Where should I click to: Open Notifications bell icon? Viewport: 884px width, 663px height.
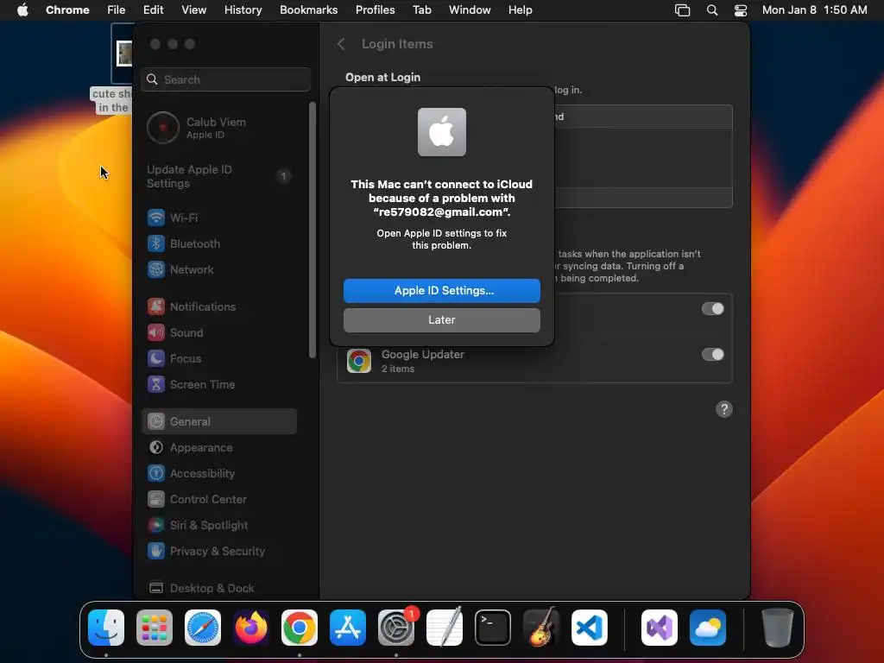tap(156, 306)
